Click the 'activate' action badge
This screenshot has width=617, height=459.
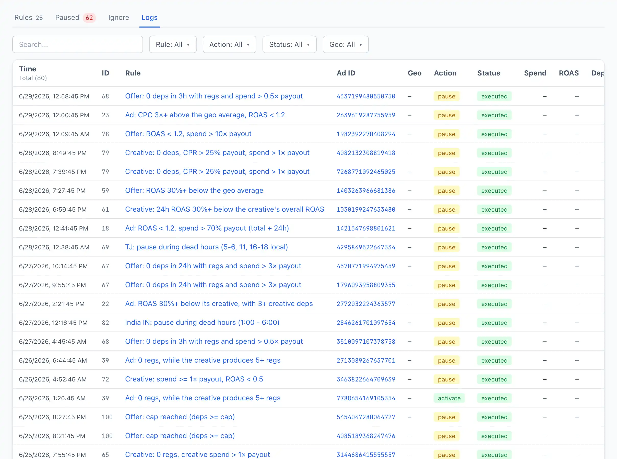coord(449,398)
